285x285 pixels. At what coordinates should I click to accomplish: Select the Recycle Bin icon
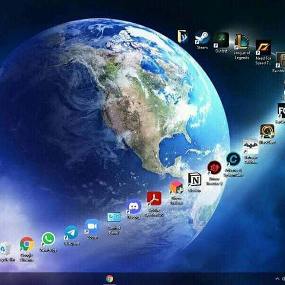(5, 248)
